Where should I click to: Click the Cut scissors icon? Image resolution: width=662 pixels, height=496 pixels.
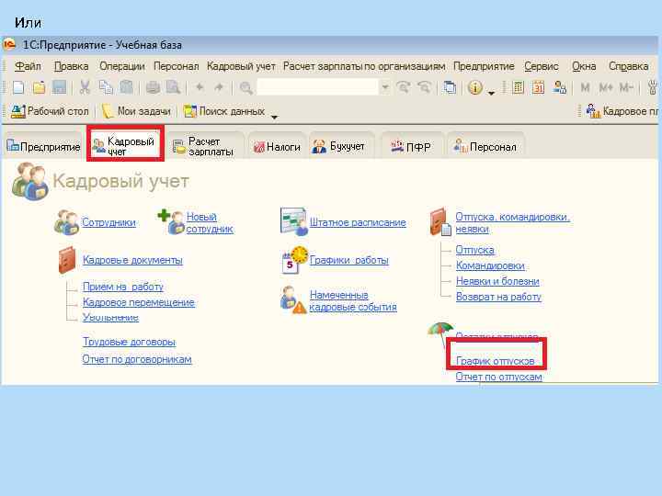point(85,87)
